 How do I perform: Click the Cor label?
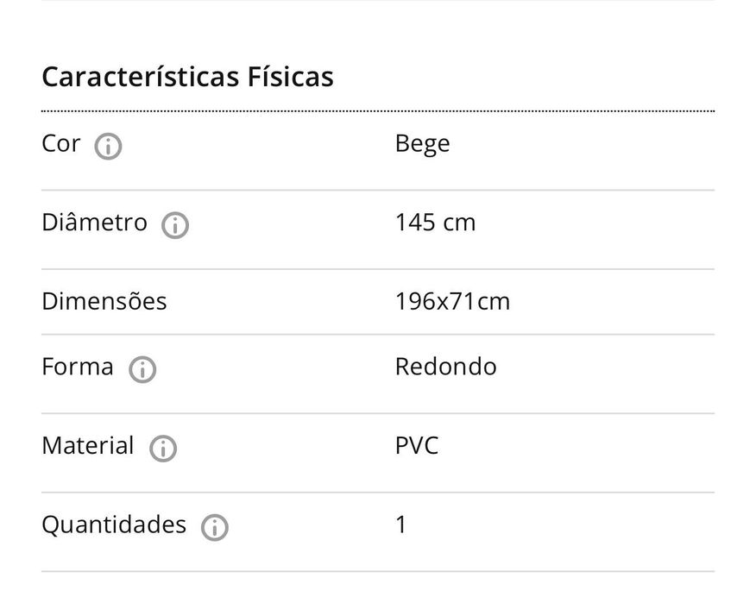60,143
